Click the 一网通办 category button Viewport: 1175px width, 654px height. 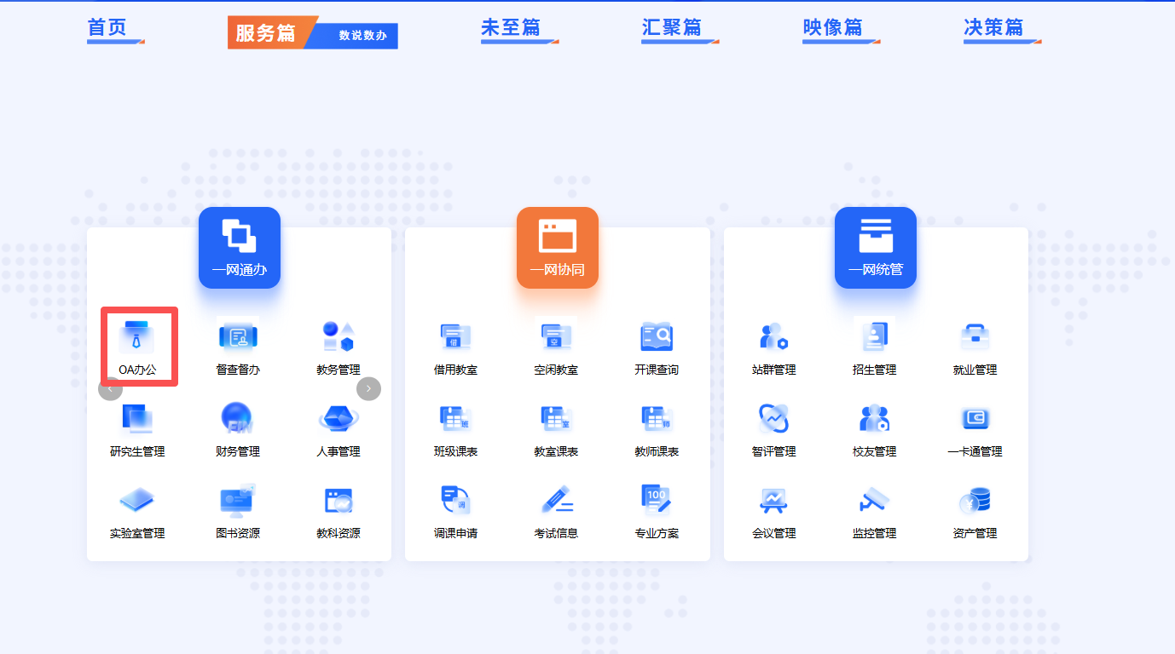pos(240,248)
